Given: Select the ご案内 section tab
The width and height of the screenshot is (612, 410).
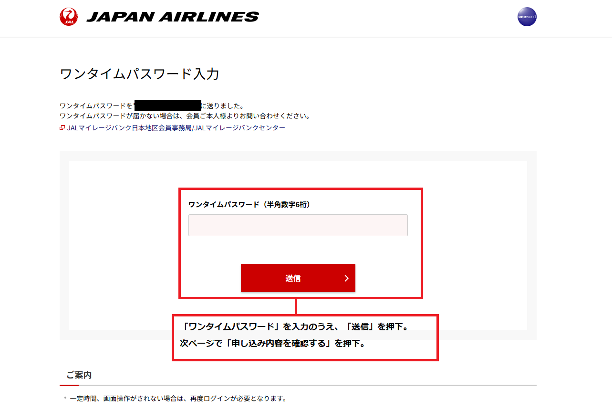Looking at the screenshot, I should point(79,375).
